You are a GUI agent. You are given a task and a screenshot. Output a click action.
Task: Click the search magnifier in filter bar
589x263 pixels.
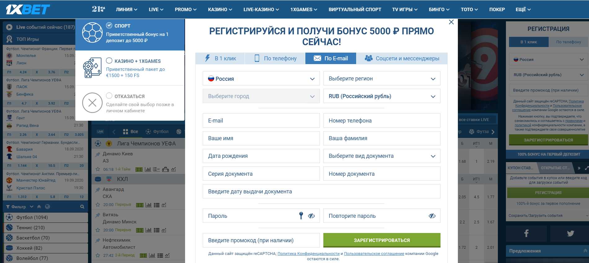click(x=82, y=207)
